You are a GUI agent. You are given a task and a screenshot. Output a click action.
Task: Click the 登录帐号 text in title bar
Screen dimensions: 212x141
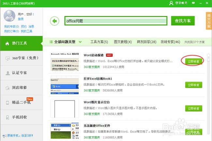pyautogui.click(x=181, y=3)
